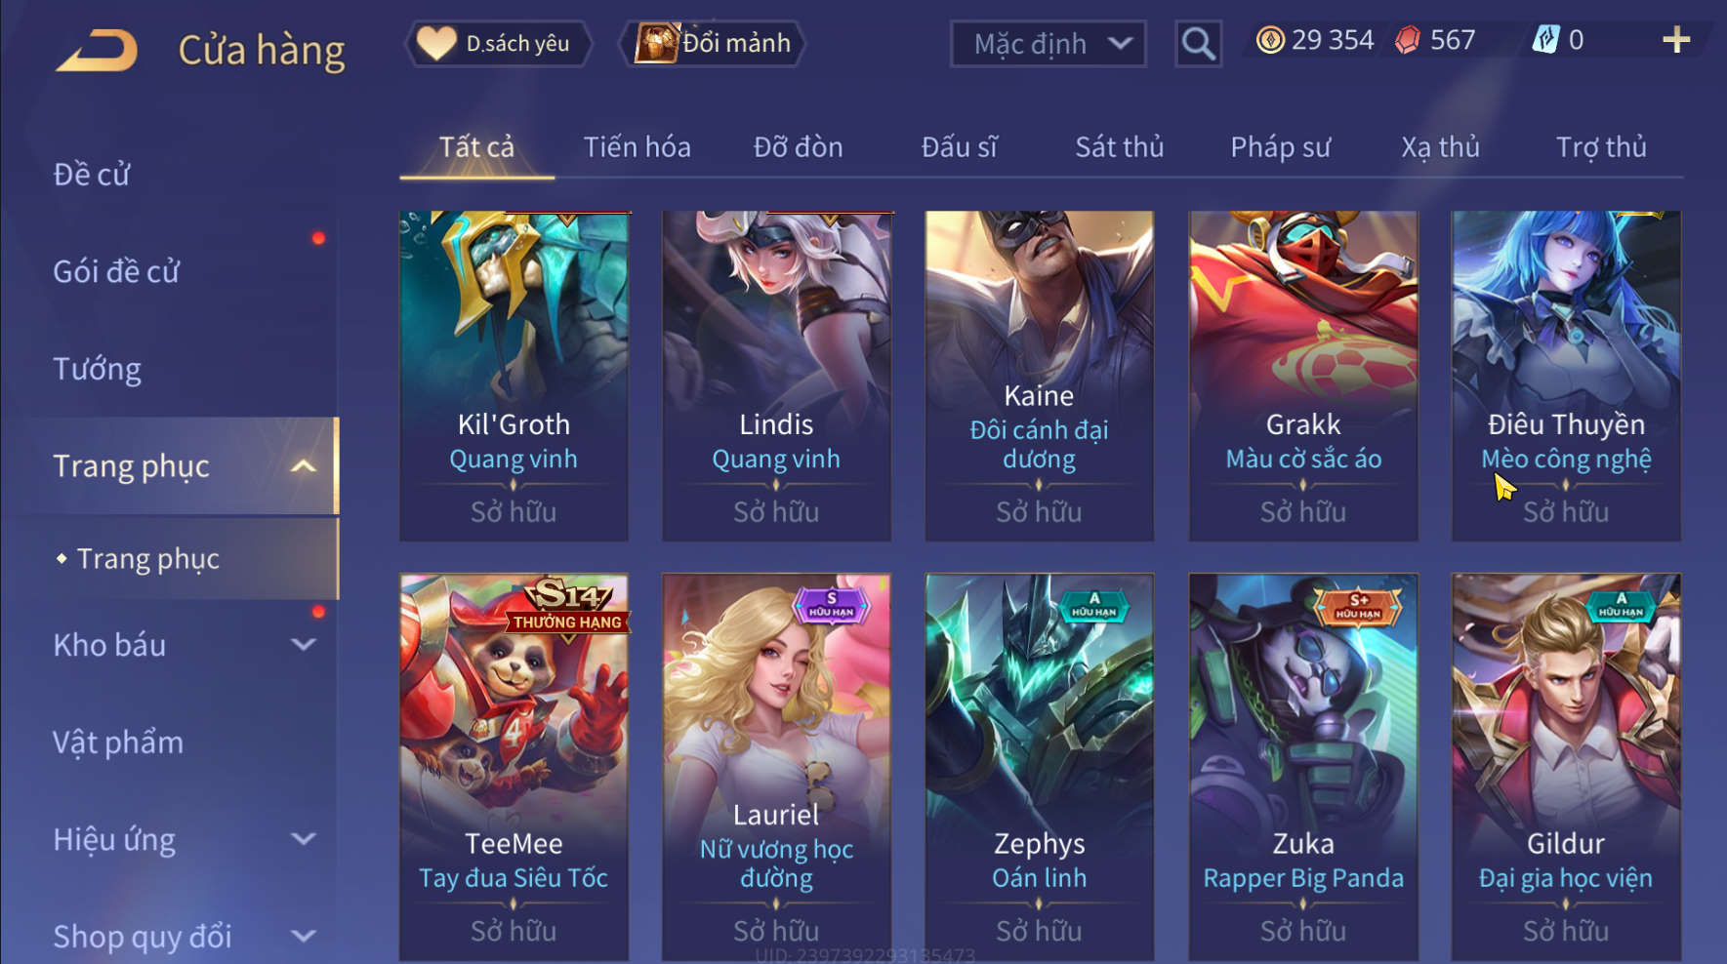Open Zuka Rapper Big Panda skin card
This screenshot has width=1727, height=964.
pos(1303,767)
